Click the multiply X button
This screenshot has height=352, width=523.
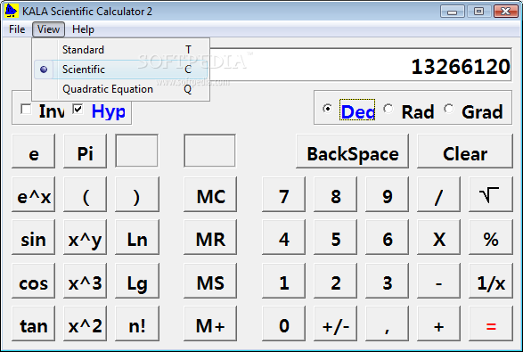[438, 237]
